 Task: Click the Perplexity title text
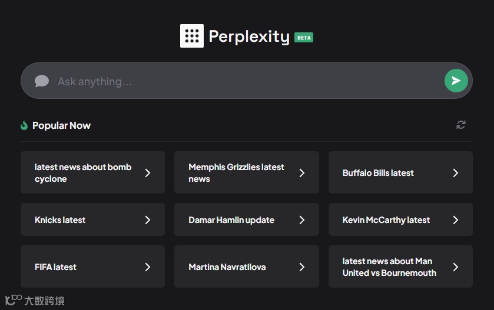pyautogui.click(x=249, y=36)
